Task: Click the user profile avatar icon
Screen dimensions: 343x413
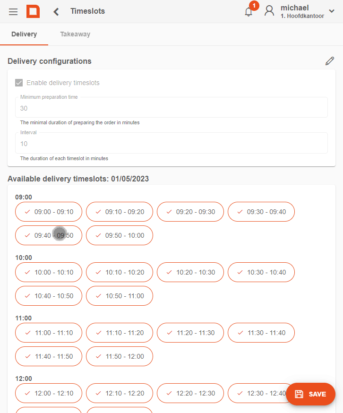Action: point(269,11)
